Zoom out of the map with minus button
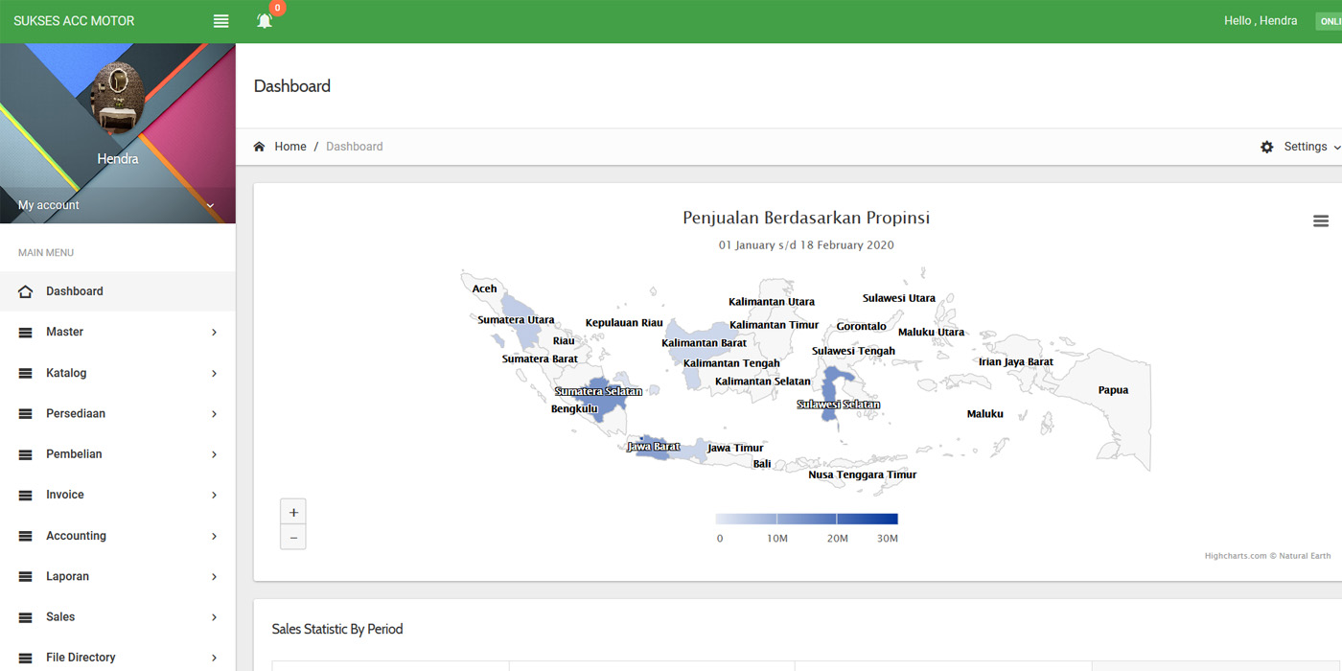 (293, 538)
